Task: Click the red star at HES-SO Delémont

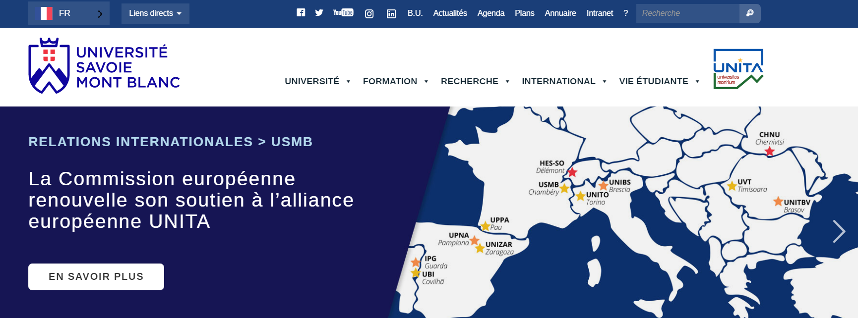Action: pos(572,172)
